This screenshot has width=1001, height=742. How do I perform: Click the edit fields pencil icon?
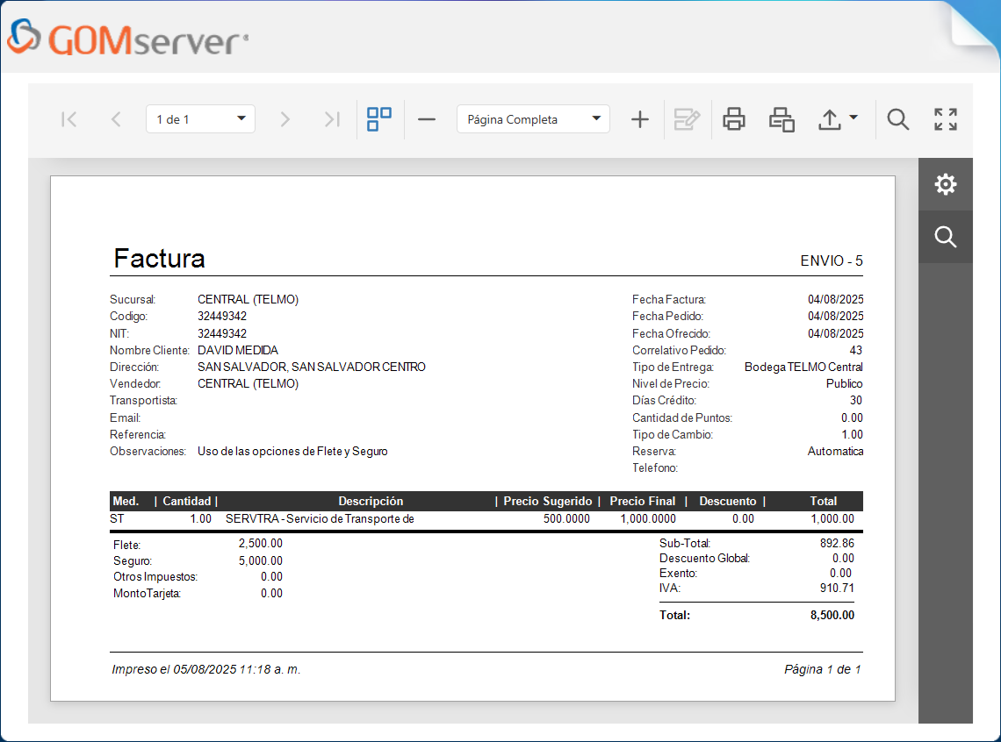pos(687,119)
